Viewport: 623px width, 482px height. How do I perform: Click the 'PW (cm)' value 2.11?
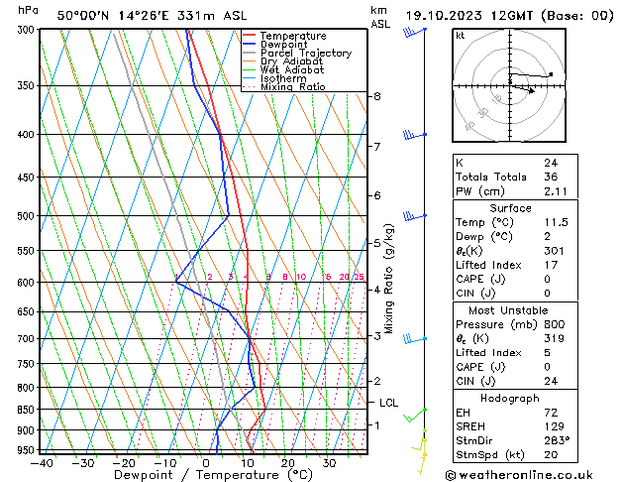[x=556, y=191]
